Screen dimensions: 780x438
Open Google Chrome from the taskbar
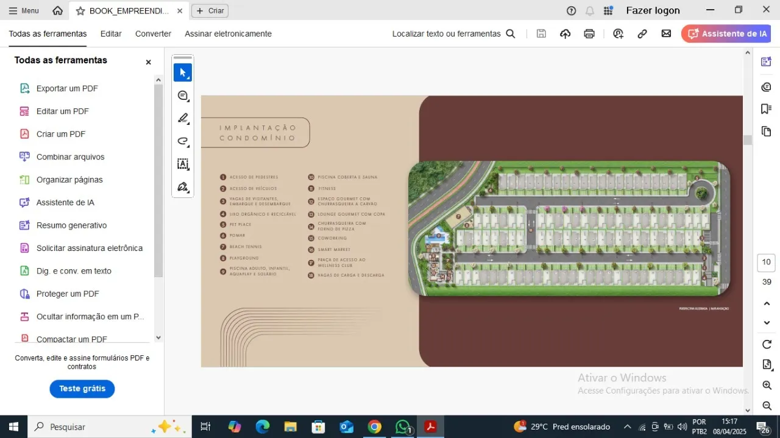pos(374,427)
